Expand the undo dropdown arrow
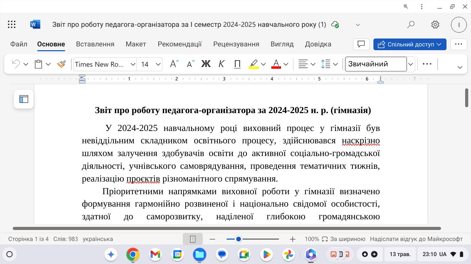This screenshot has width=471, height=264. tap(26, 64)
